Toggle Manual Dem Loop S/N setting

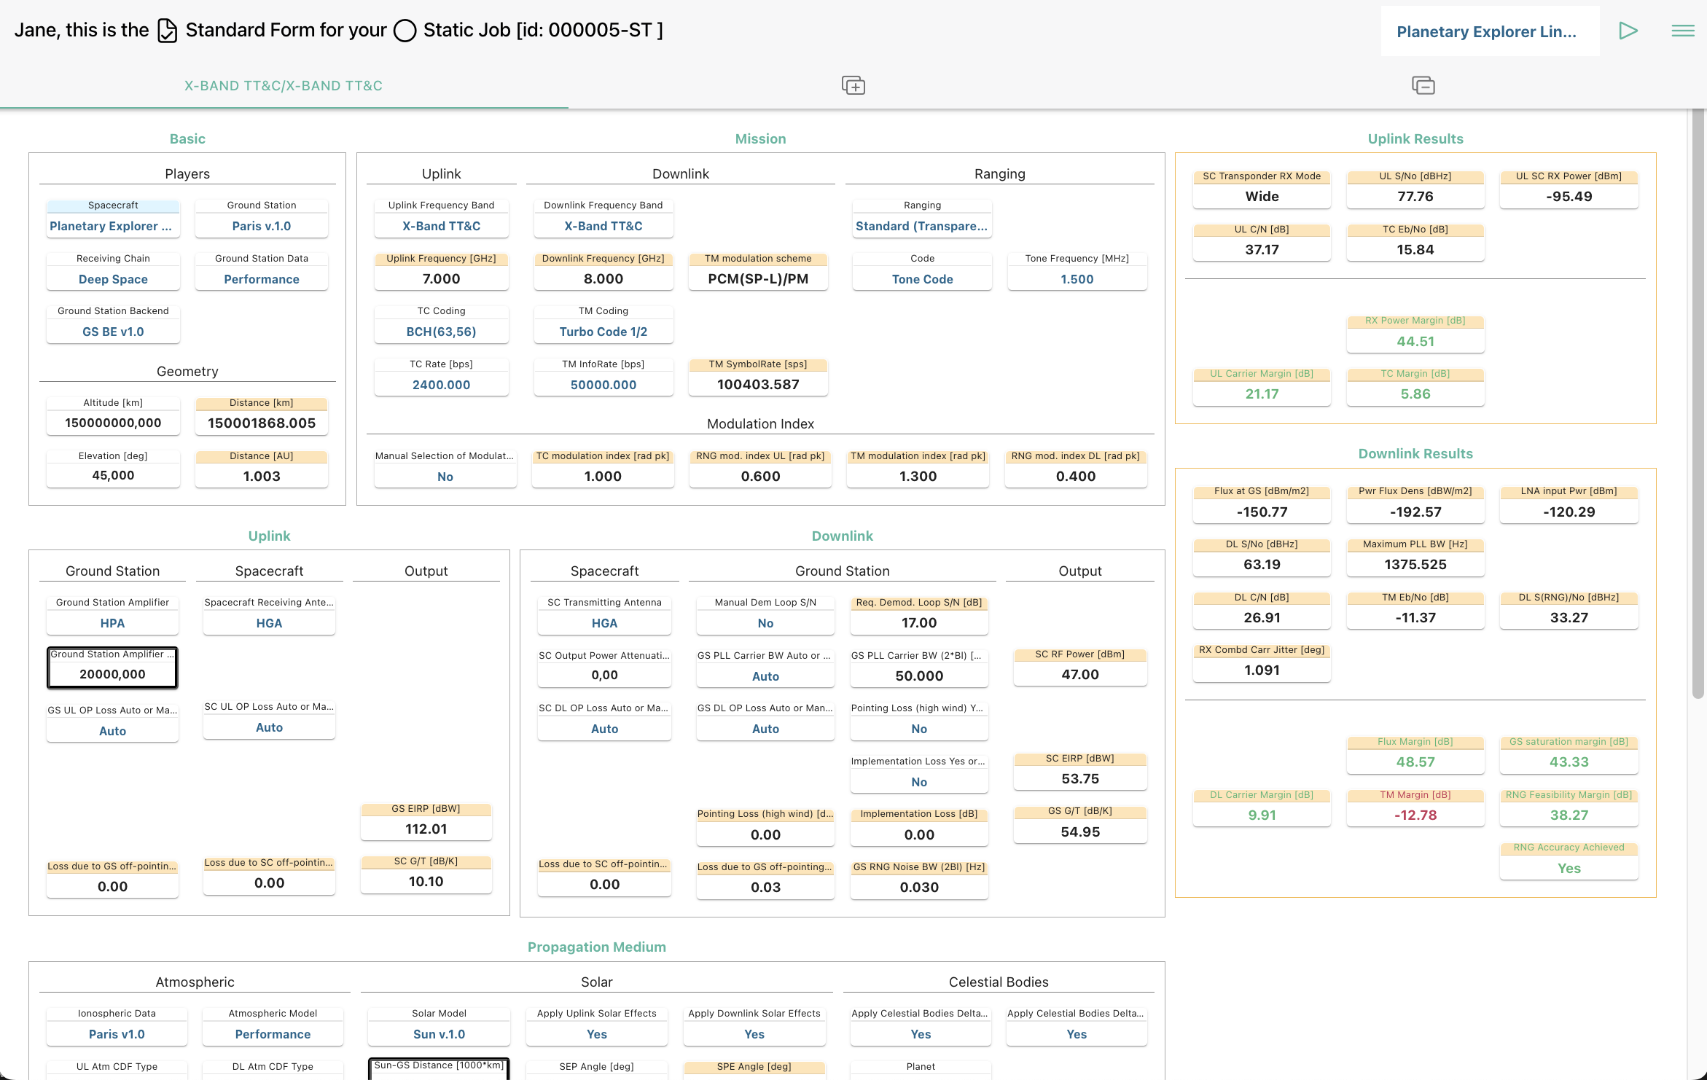pos(765,623)
